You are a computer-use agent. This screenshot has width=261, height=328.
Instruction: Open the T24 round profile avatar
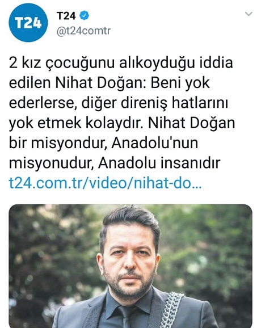click(28, 23)
